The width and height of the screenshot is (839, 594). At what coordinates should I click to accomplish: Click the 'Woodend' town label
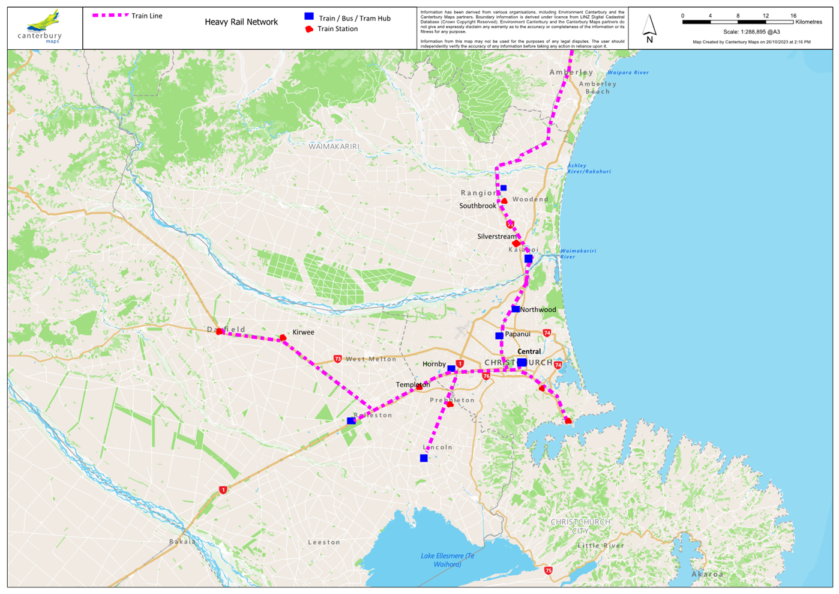[531, 199]
